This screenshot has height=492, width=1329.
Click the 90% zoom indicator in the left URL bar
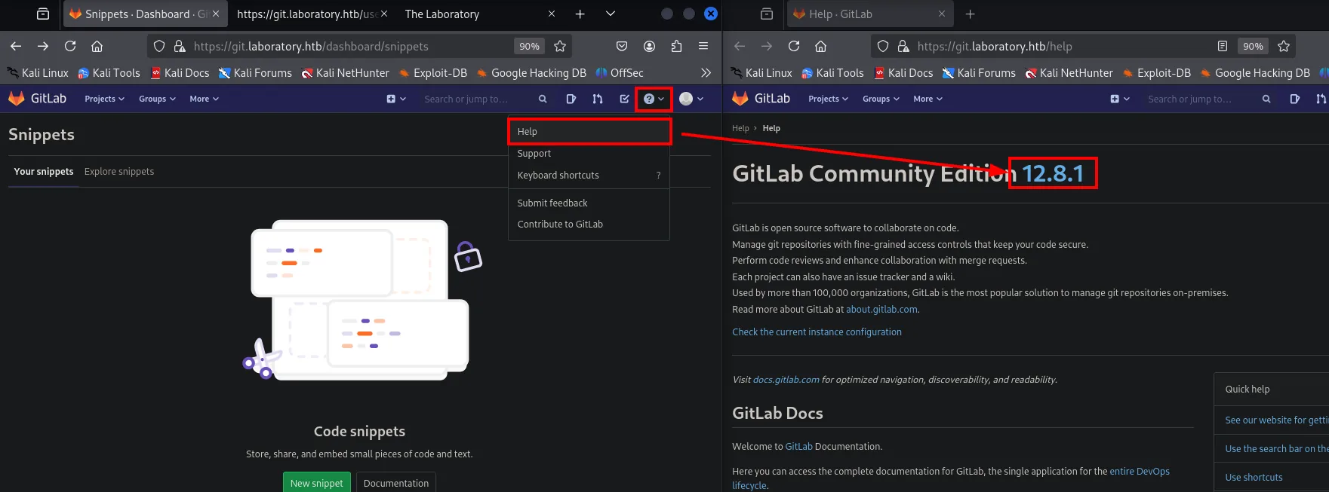coord(530,46)
